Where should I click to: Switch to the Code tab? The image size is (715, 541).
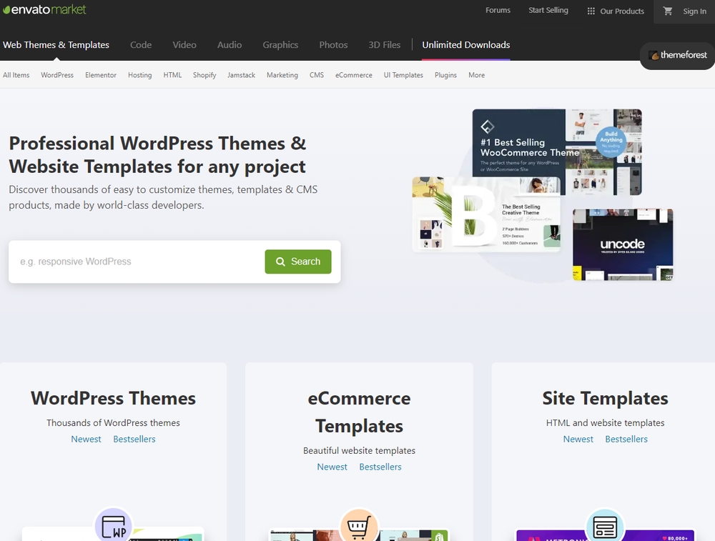click(x=141, y=44)
